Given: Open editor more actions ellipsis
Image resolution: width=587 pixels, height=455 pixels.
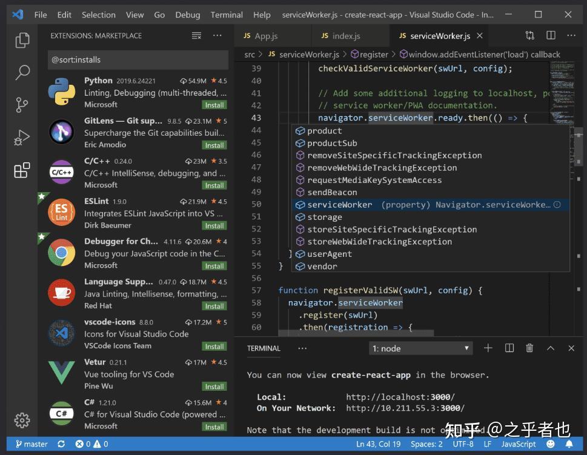Looking at the screenshot, I should (571, 36).
